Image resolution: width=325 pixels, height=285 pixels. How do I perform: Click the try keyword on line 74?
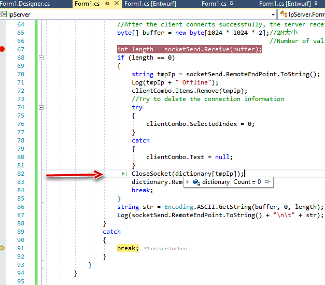137,107
